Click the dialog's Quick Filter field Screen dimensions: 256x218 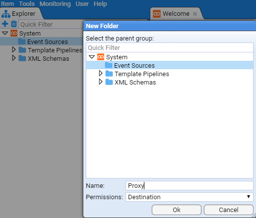coord(170,47)
